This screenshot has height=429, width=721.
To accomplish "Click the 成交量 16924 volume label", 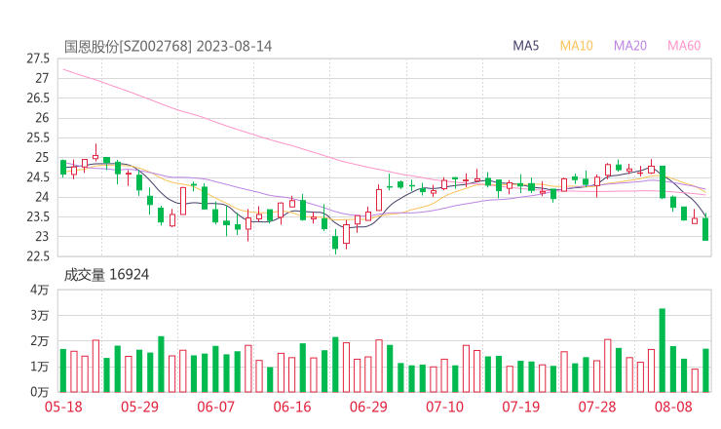I will click(x=106, y=276).
